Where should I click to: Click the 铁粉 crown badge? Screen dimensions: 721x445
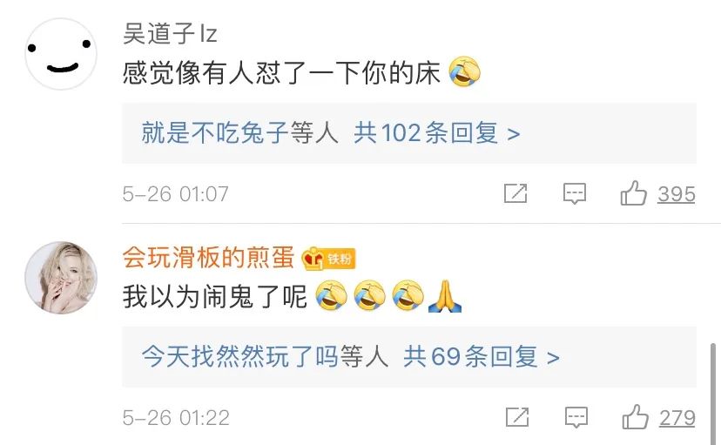[x=328, y=259]
